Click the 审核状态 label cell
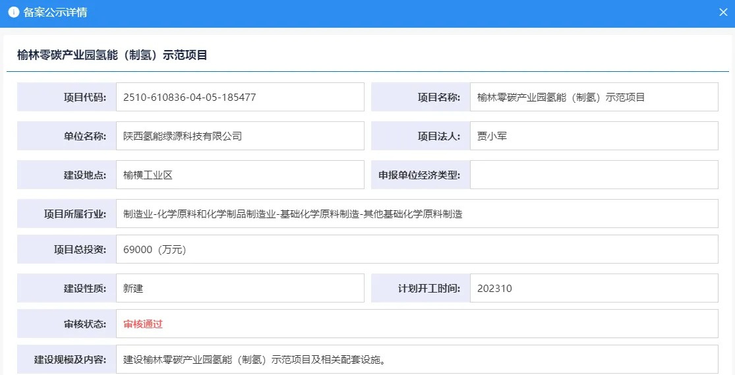 67,324
